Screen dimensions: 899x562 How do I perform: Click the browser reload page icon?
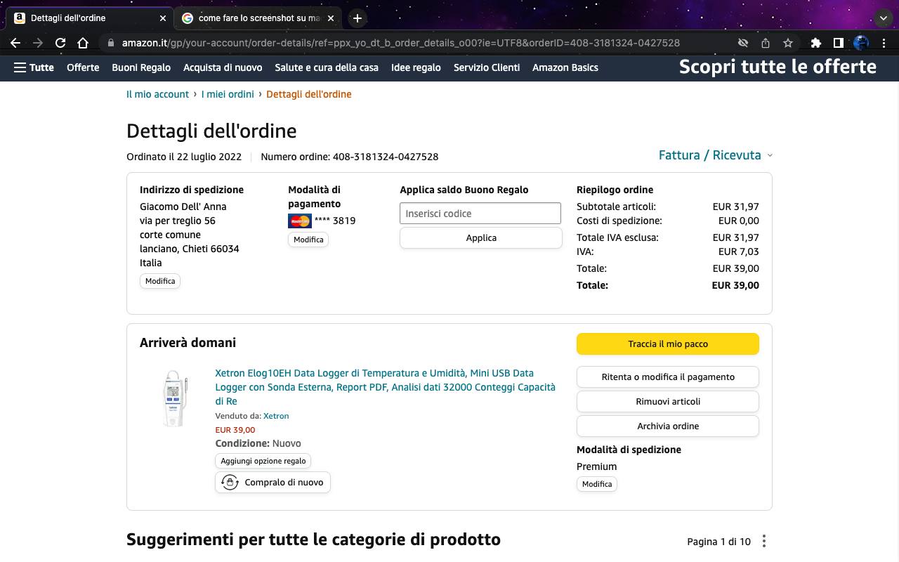(60, 43)
